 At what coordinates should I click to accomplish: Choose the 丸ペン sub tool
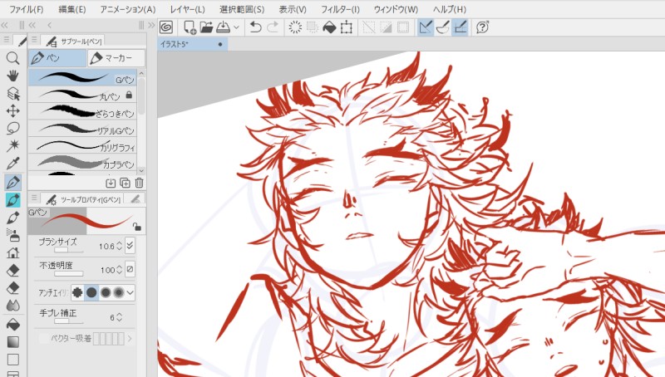pos(82,95)
